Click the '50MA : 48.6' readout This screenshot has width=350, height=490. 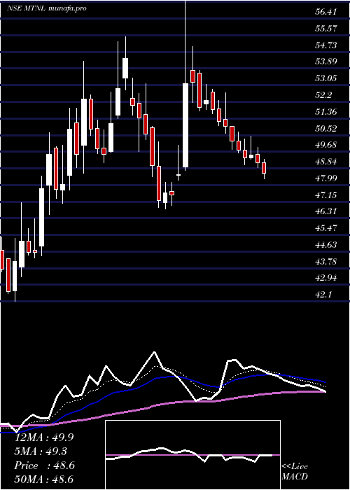44,479
